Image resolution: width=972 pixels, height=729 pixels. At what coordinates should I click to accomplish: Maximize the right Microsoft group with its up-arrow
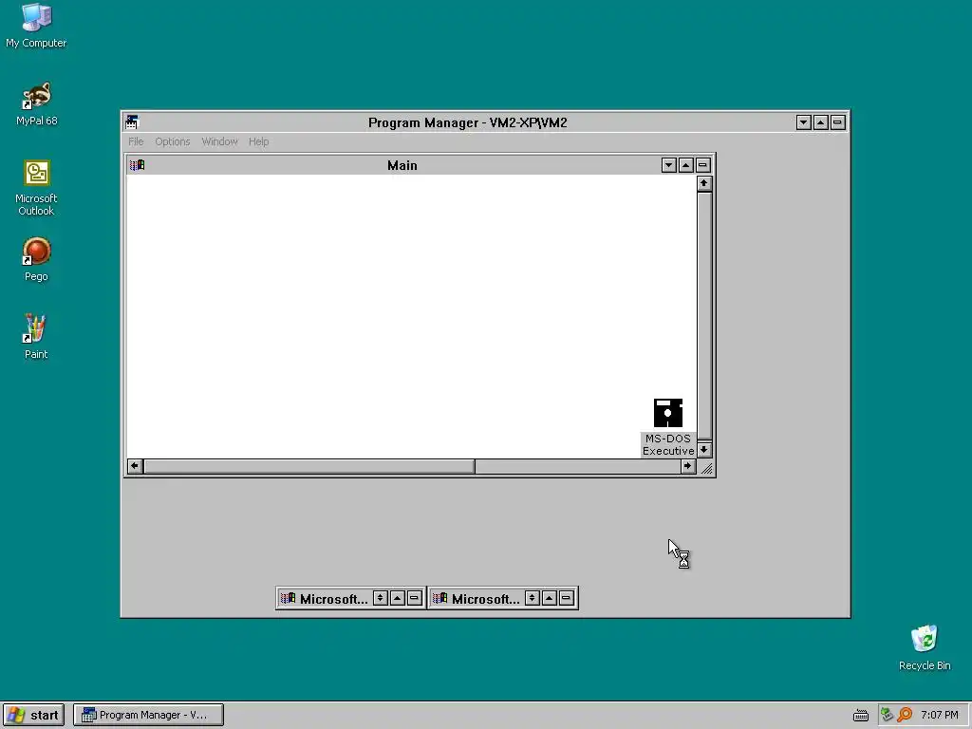tap(550, 598)
